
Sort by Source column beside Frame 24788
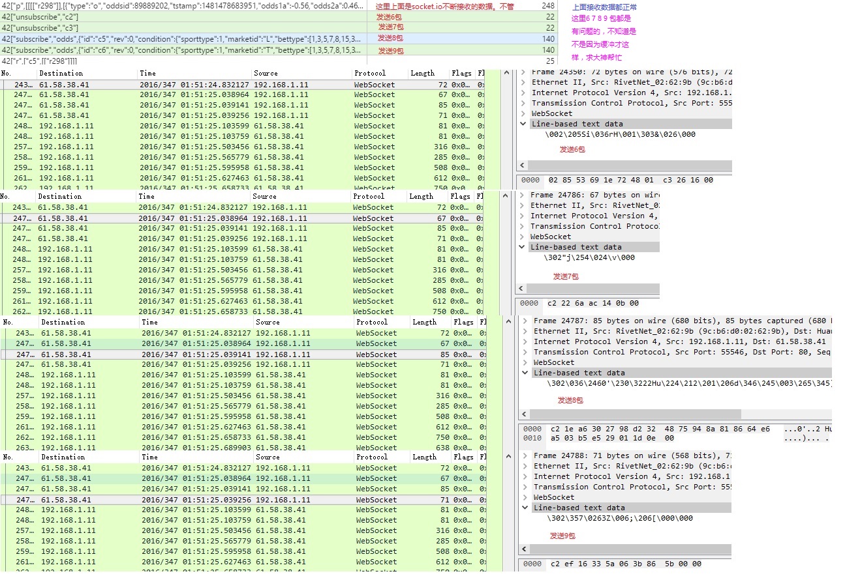click(269, 457)
